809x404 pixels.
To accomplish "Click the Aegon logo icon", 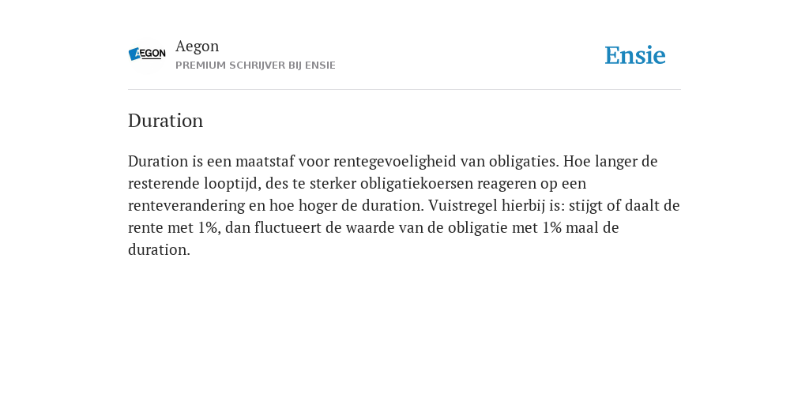I will [x=147, y=54].
